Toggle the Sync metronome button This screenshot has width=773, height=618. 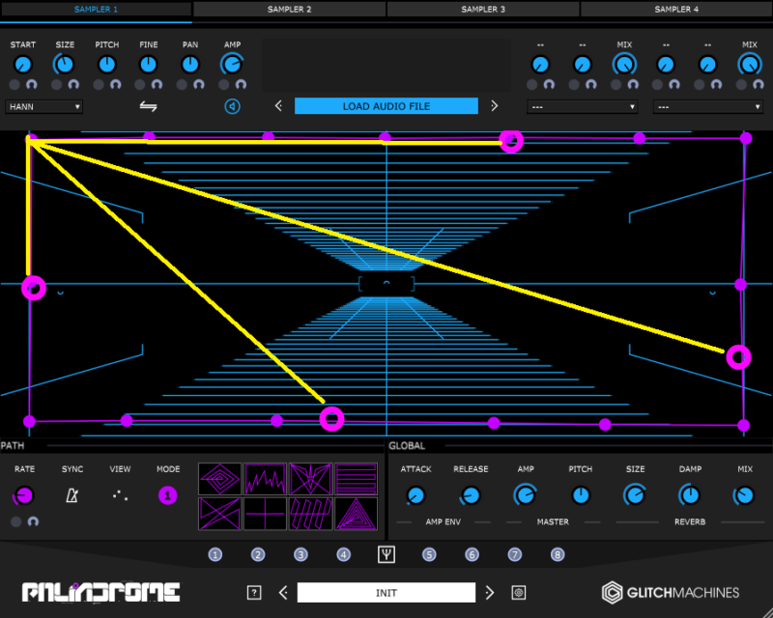pos(72,495)
